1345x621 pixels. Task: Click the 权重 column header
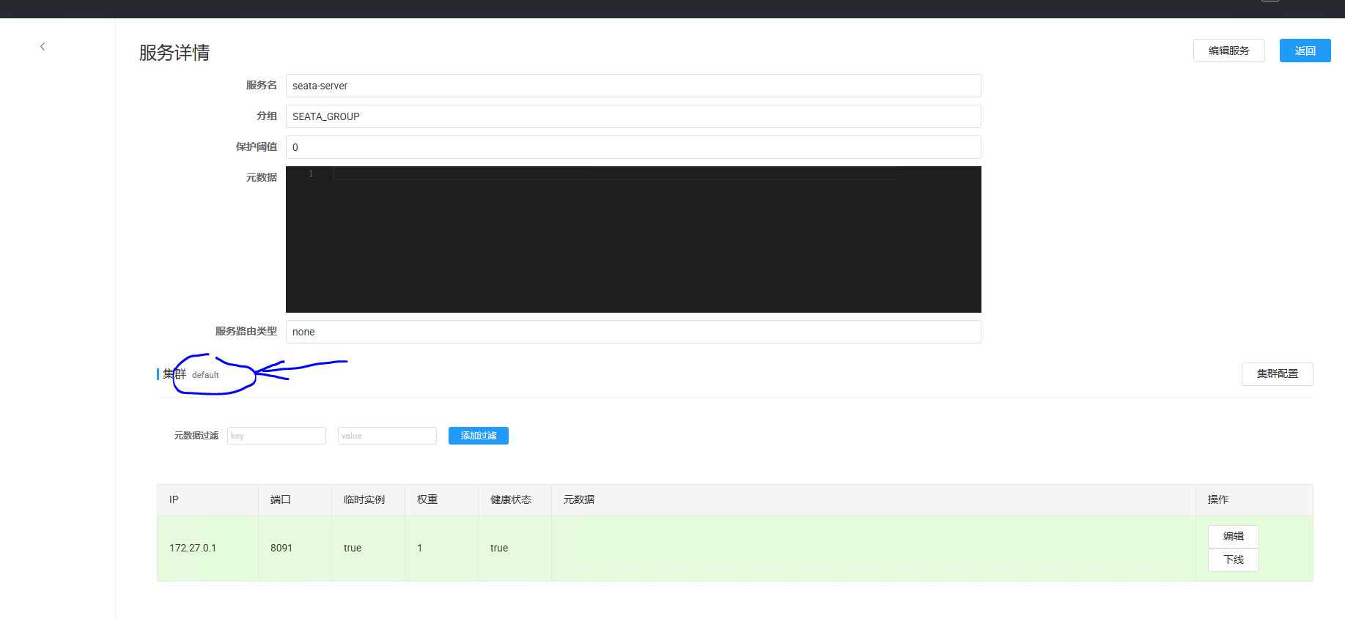pyautogui.click(x=427, y=499)
